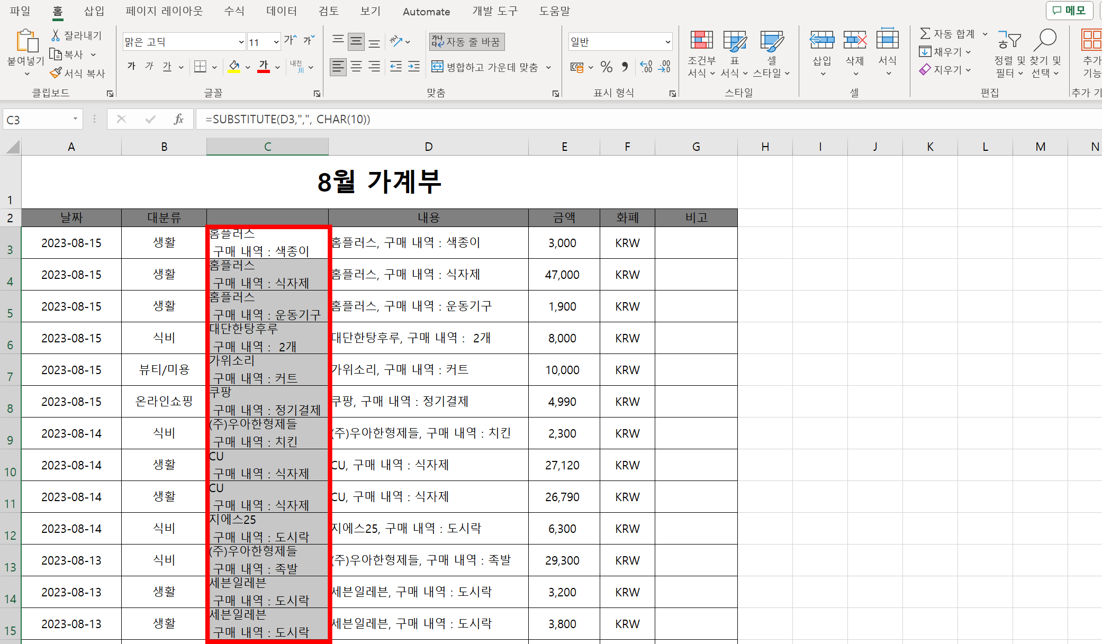Select cell containing 47,000
Screen dimensions: 1102x644
[x=564, y=275]
